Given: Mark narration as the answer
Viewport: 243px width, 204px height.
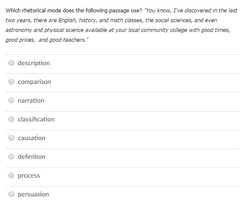Looking at the screenshot, I should (11, 101).
